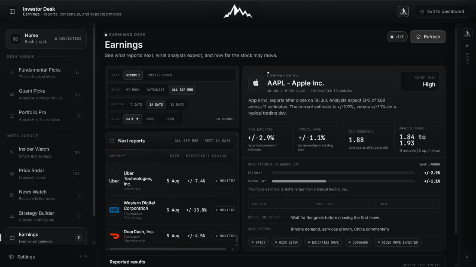Viewport: 476px width, 267px height.
Task: Click the REPORT RISK High card
Action: (419, 81)
